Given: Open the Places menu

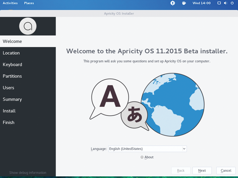Looking at the screenshot, I should click(x=29, y=3).
